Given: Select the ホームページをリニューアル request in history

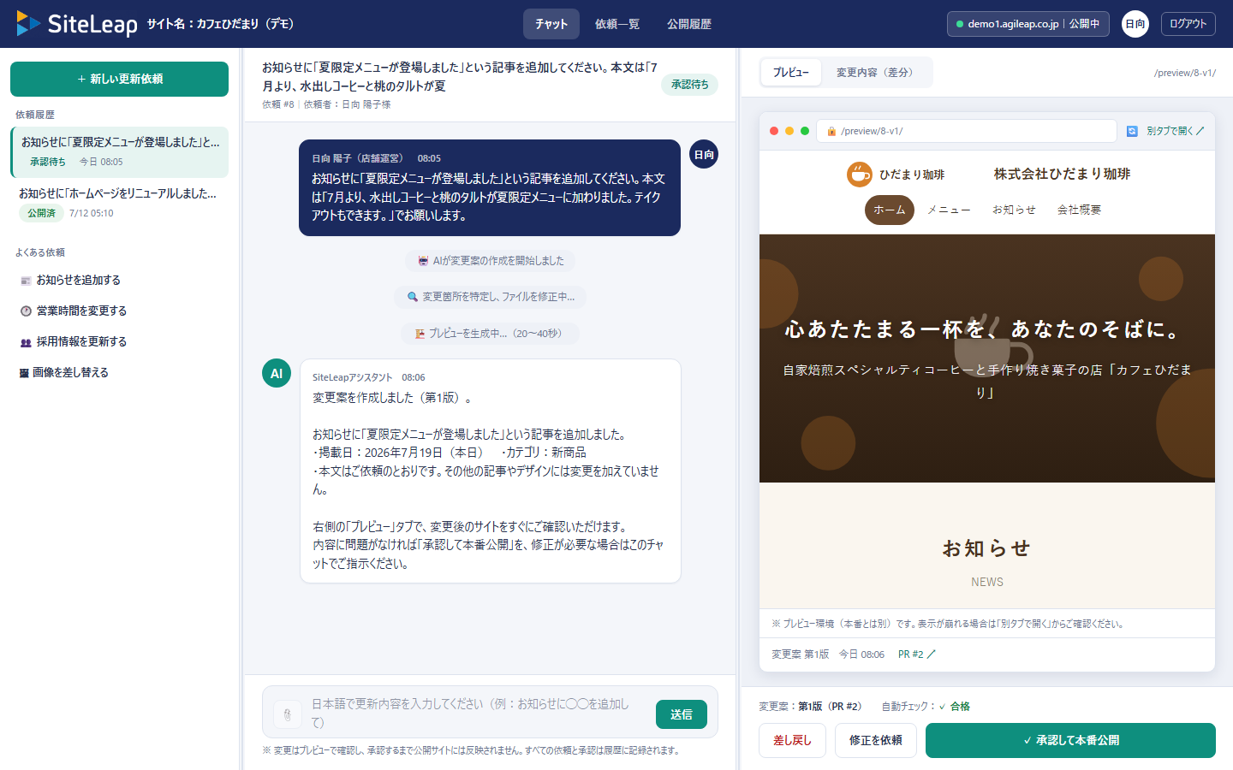Looking at the screenshot, I should [119, 203].
